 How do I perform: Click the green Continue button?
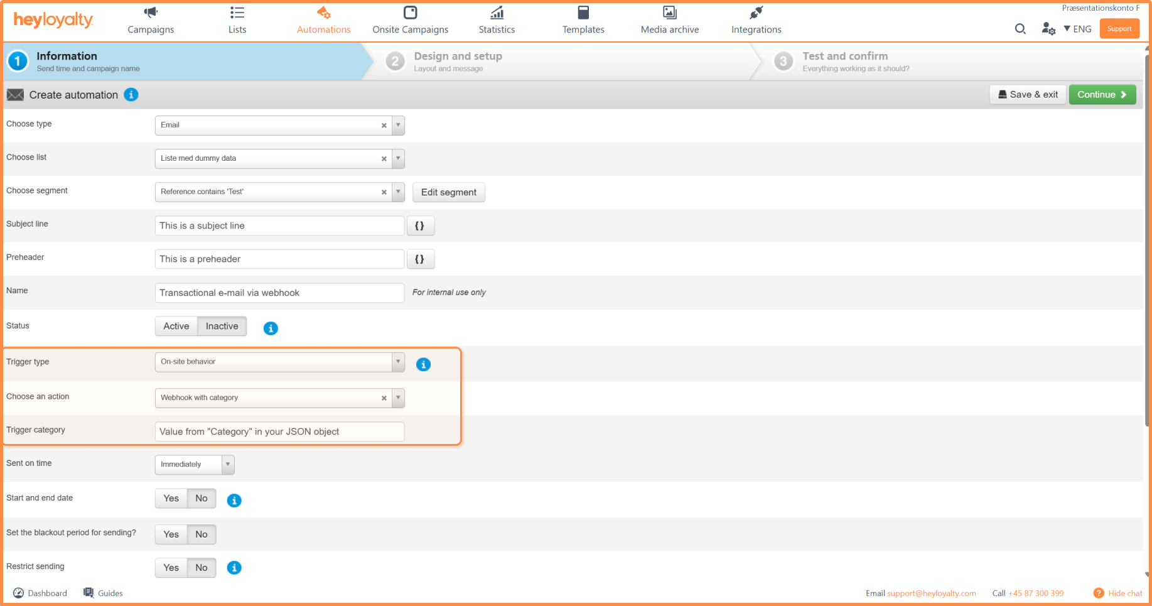coord(1102,95)
